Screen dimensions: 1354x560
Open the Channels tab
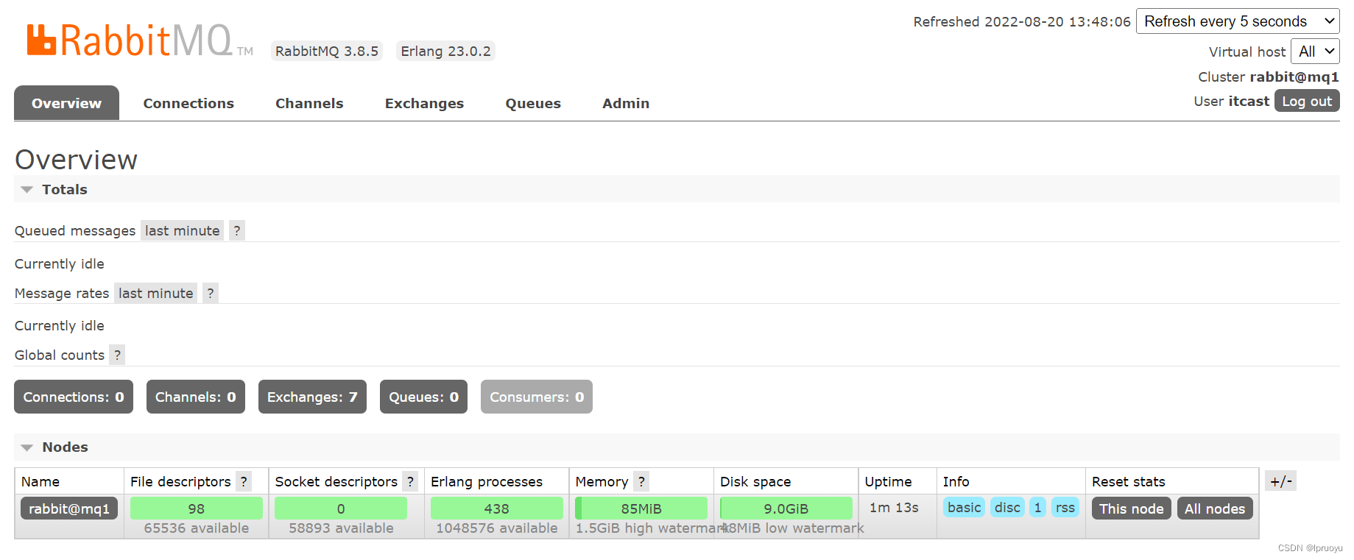click(x=309, y=104)
